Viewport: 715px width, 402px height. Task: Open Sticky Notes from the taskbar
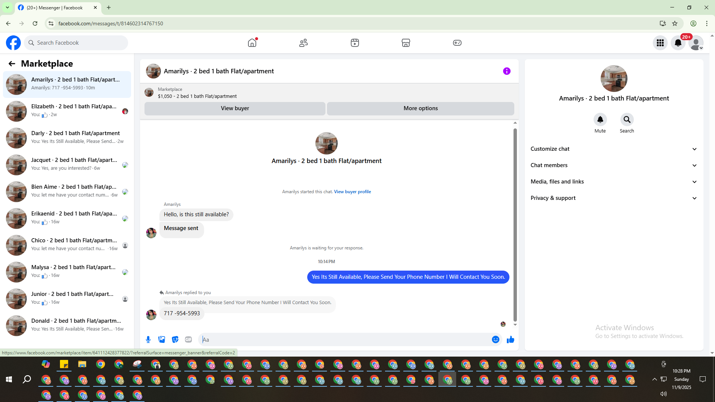coord(64,364)
